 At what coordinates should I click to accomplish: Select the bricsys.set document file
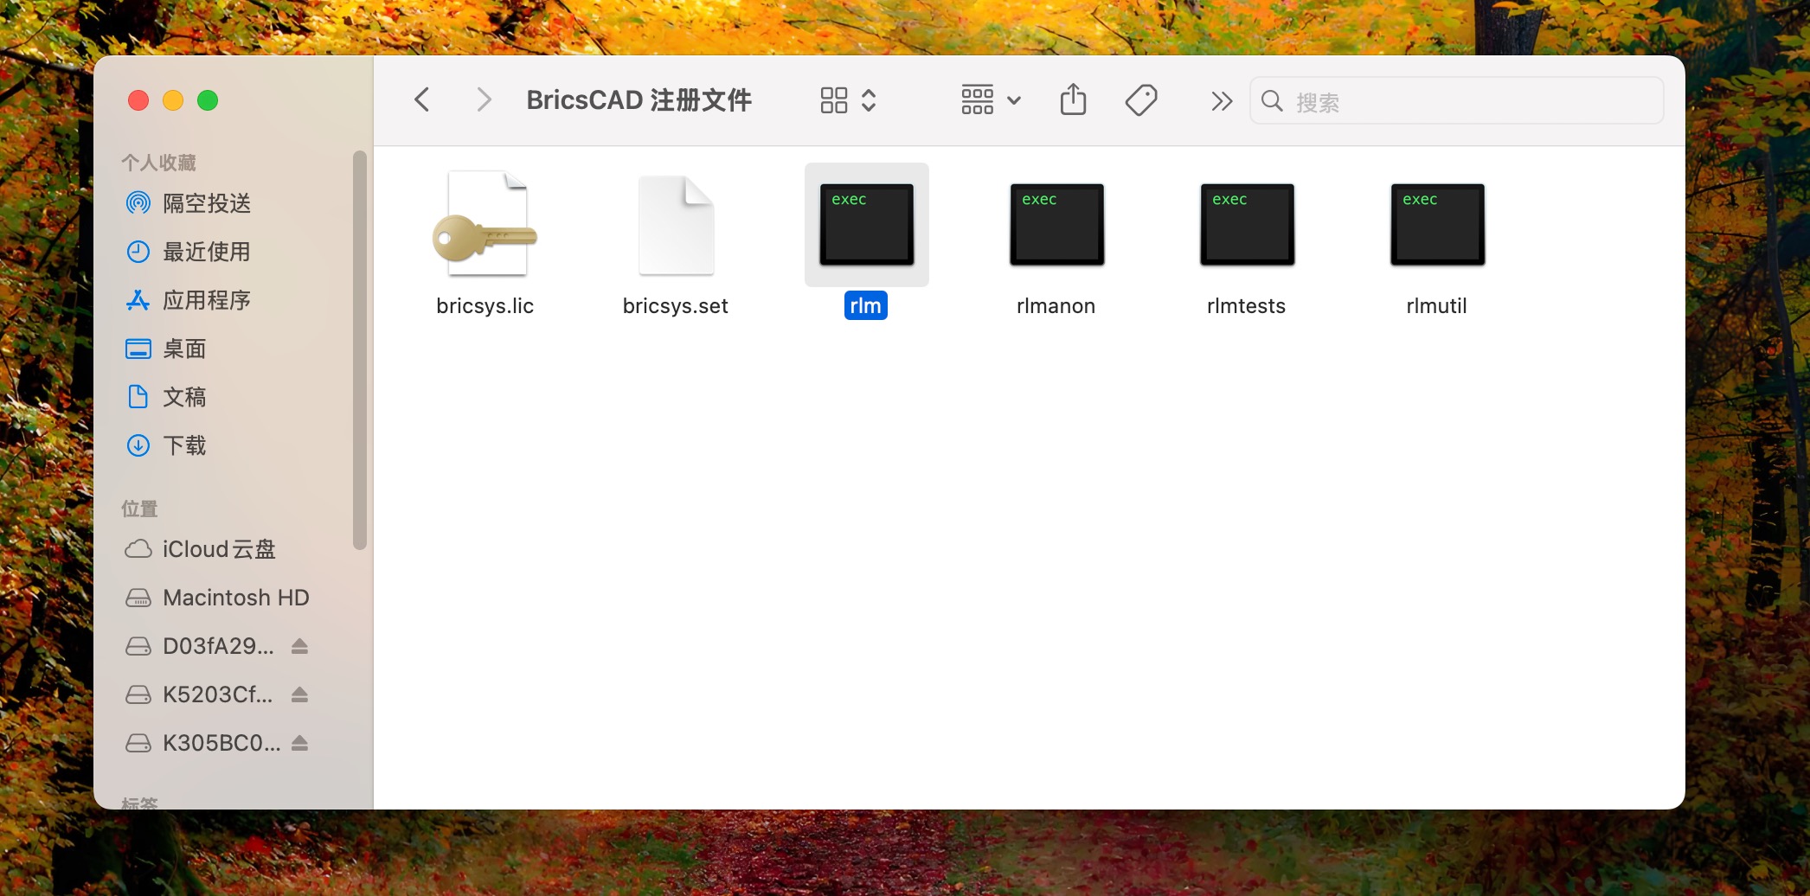tap(676, 226)
